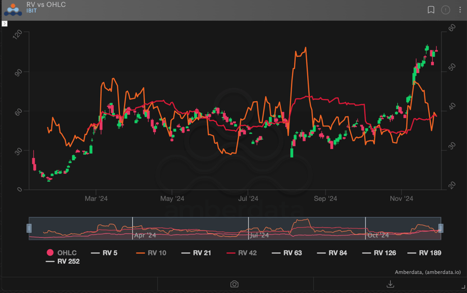The width and height of the screenshot is (467, 293).
Task: Click the download icon at bottom
Action: coord(390,284)
